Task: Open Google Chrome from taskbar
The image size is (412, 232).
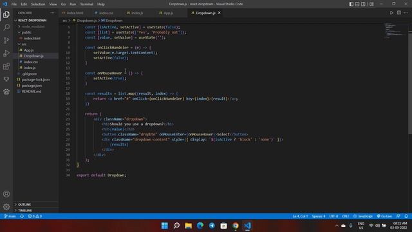Action: click(x=236, y=226)
